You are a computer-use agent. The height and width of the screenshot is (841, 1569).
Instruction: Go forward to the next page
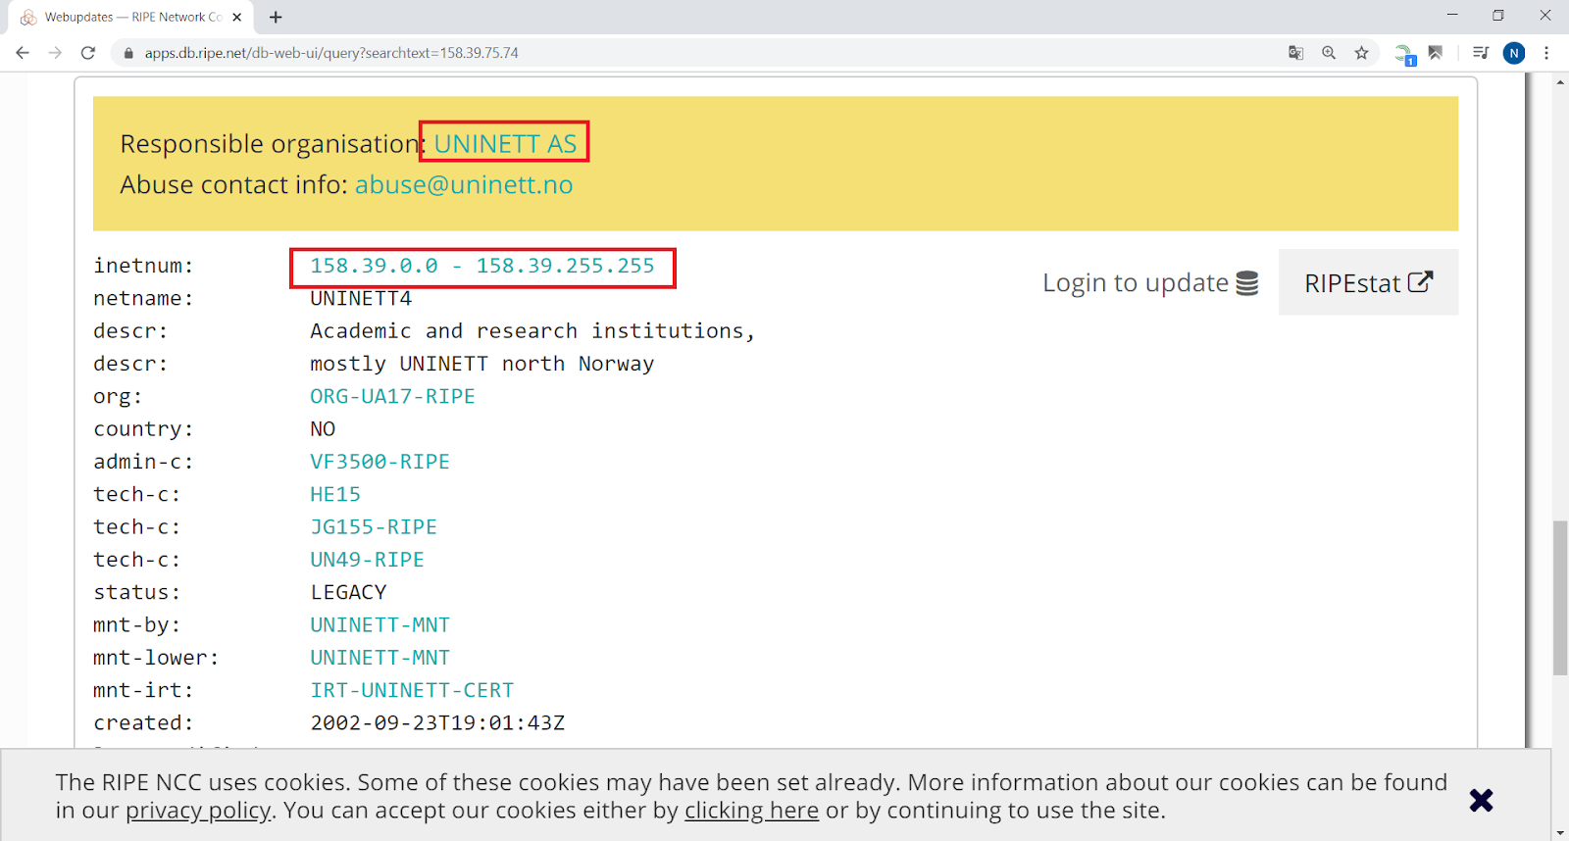tap(55, 53)
